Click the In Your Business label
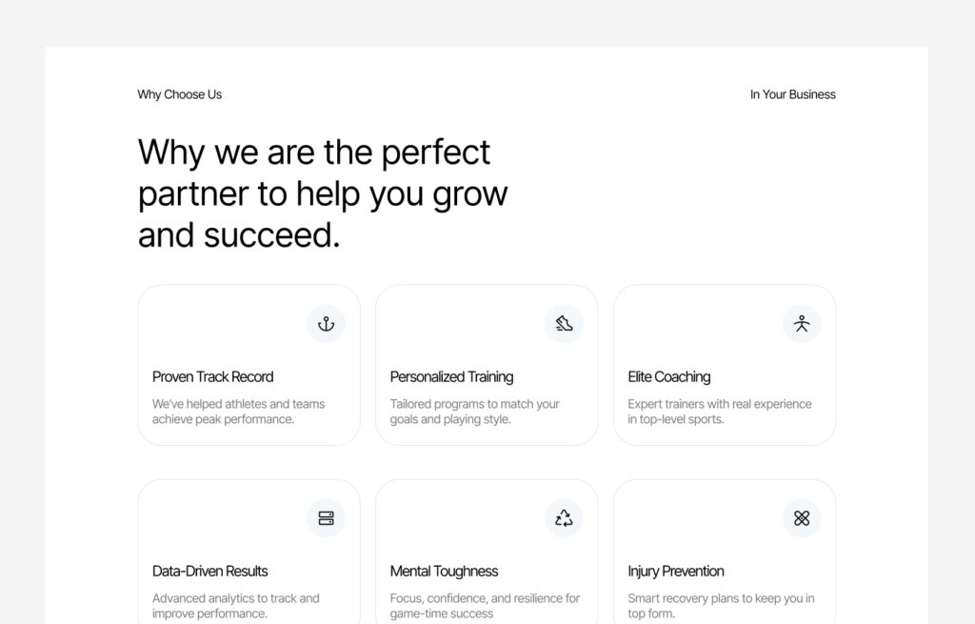 tap(792, 94)
